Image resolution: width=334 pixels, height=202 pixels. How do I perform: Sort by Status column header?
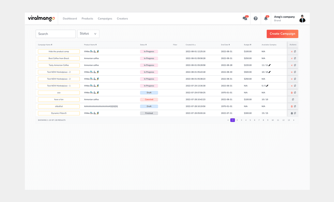click(x=143, y=45)
